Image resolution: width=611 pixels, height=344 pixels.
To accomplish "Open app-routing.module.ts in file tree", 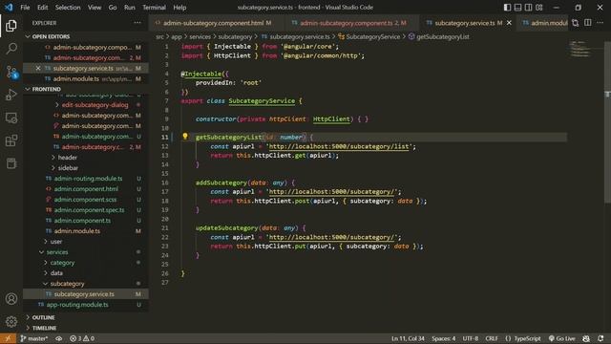I will [77, 305].
